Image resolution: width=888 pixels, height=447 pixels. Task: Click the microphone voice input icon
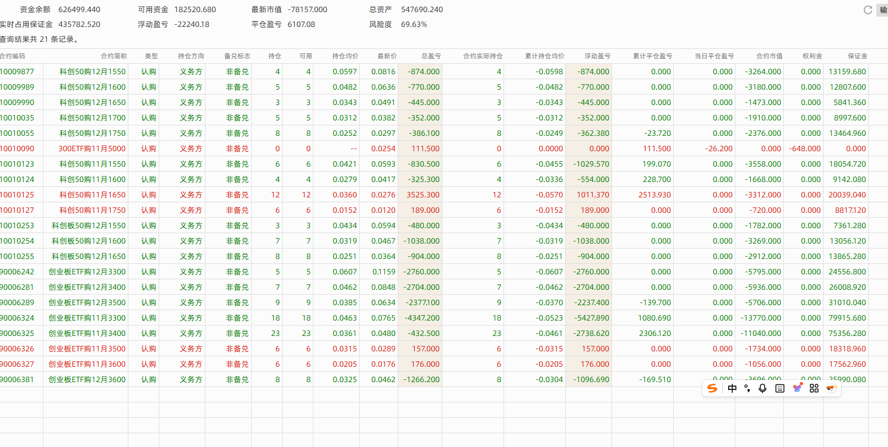pos(762,388)
